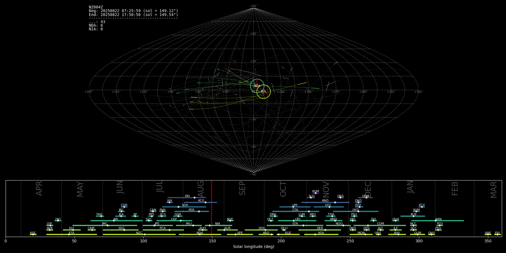Click the NZ004Z station title text

tap(96, 7)
